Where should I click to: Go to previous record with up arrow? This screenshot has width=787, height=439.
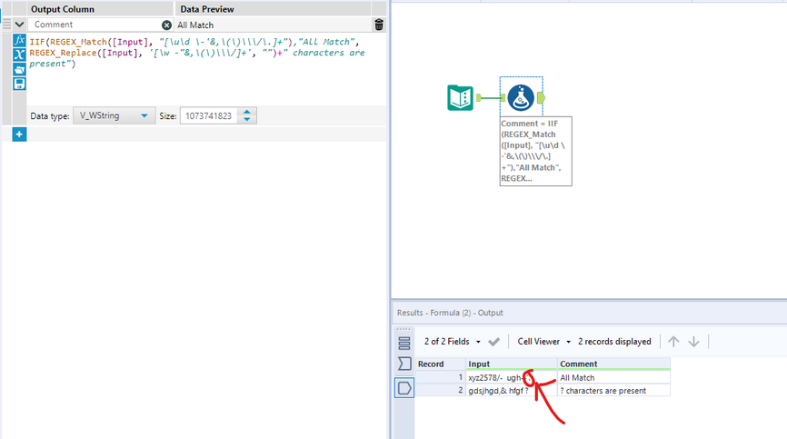click(x=673, y=342)
